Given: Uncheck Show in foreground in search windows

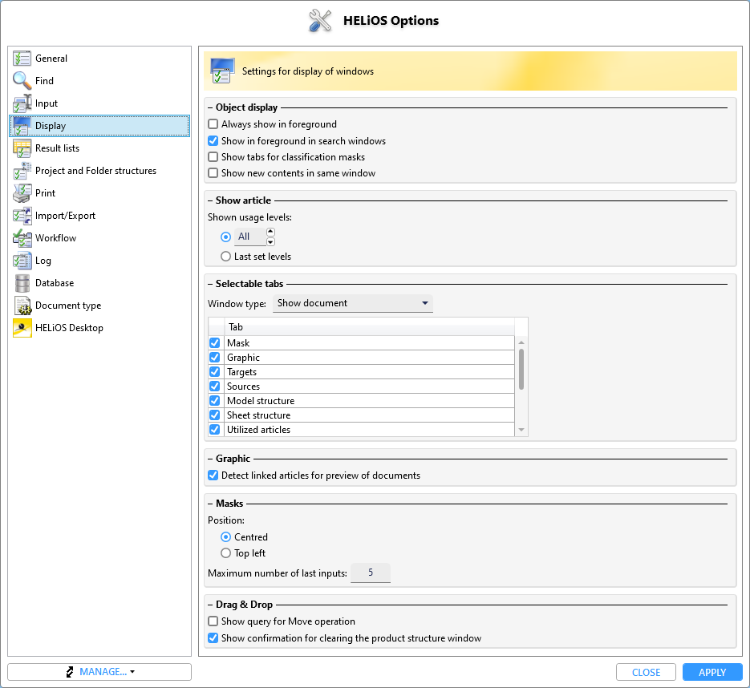Looking at the screenshot, I should point(213,141).
